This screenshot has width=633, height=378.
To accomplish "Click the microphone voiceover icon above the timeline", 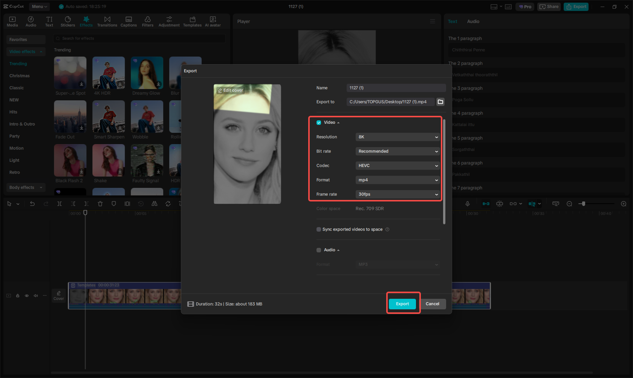I will [467, 203].
